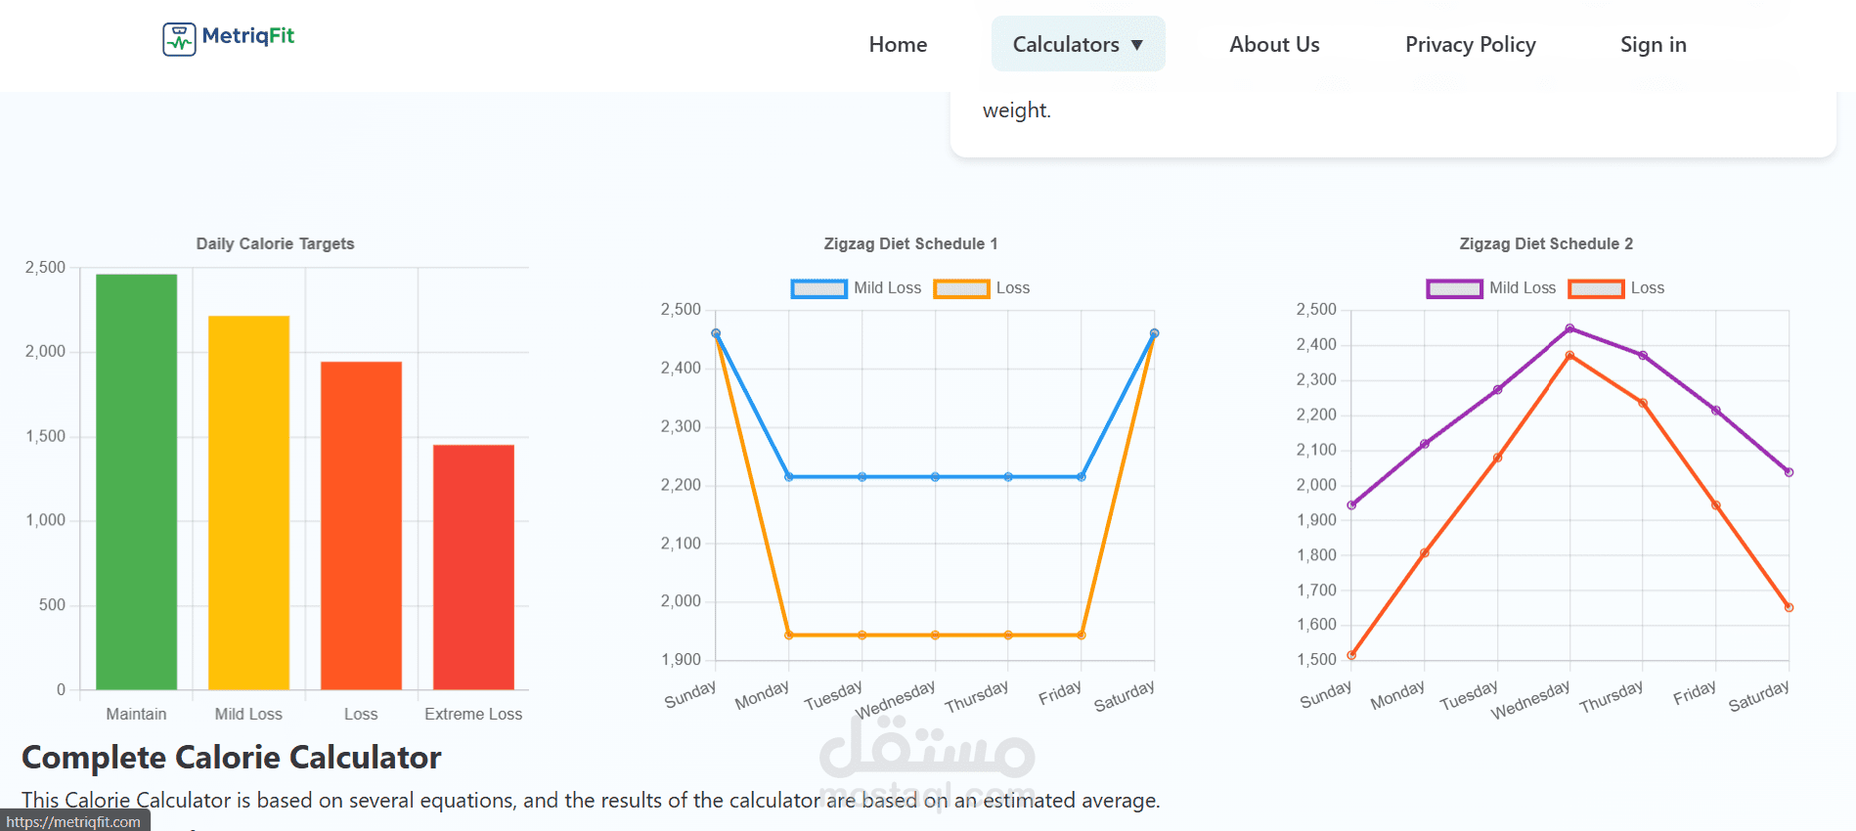The width and height of the screenshot is (1856, 831).
Task: Click the Wednesday peak point on the purple line
Action: (1569, 328)
